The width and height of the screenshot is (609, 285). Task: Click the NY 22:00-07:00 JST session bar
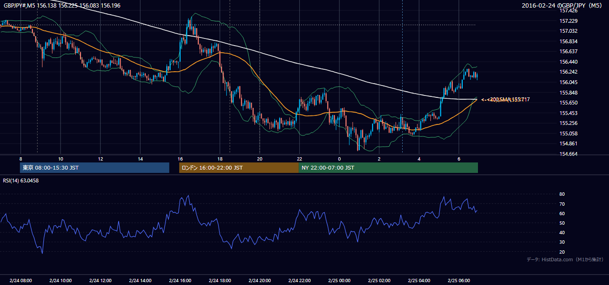tap(388, 168)
